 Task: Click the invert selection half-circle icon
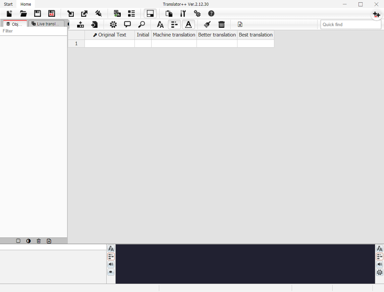tap(29, 241)
